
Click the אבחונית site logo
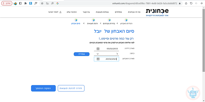point(157,13)
